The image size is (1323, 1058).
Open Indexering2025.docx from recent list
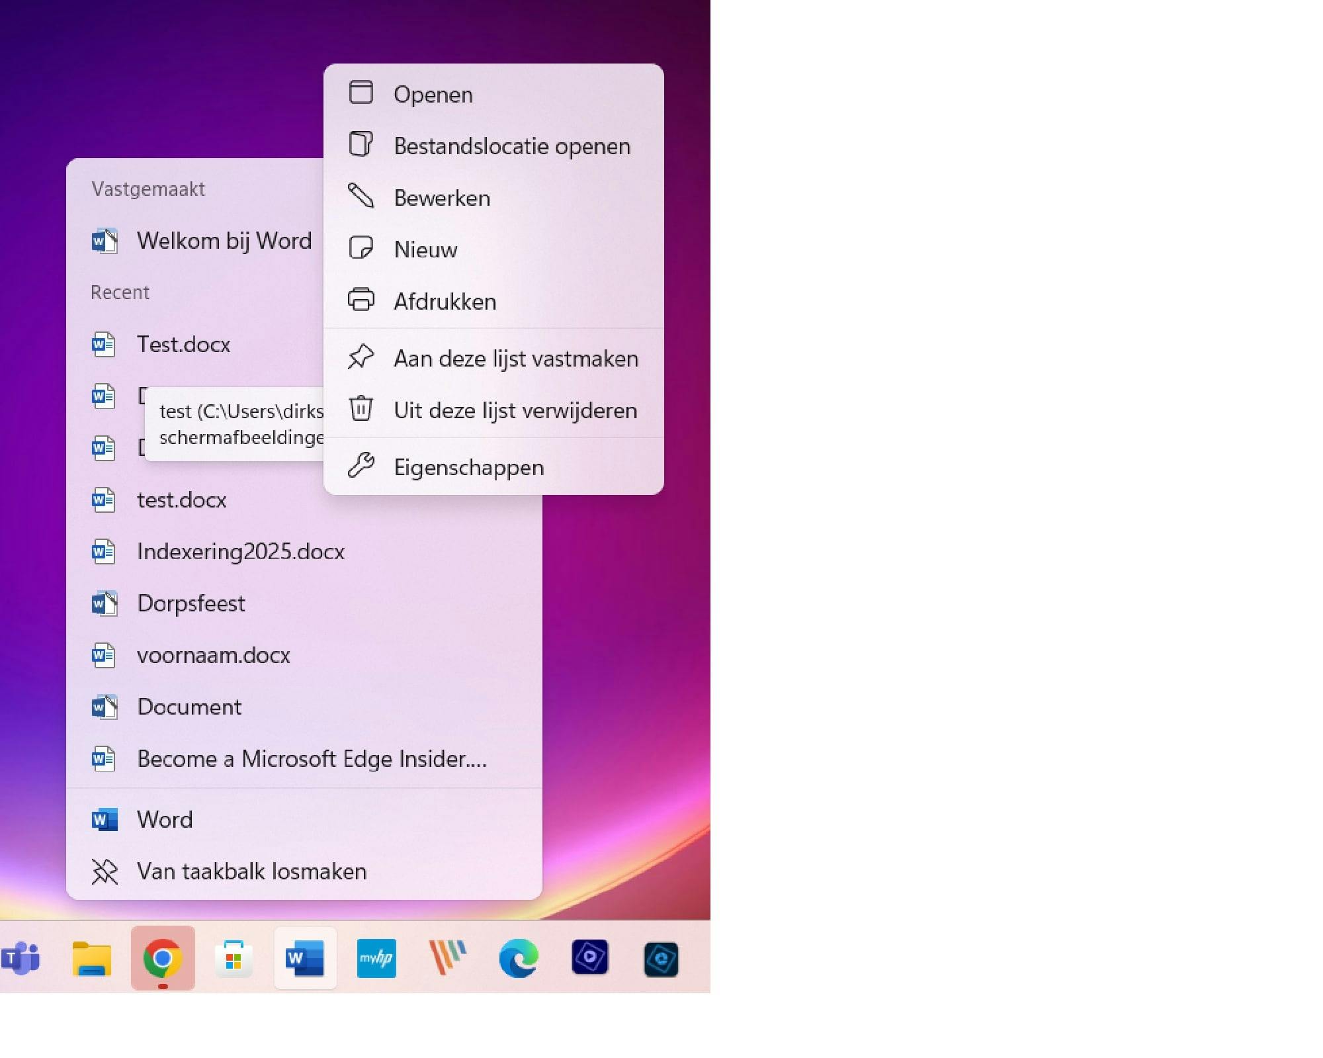pyautogui.click(x=241, y=551)
